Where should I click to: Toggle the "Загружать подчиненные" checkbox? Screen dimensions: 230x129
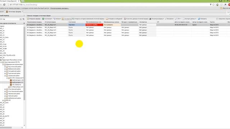[x=217, y=19]
